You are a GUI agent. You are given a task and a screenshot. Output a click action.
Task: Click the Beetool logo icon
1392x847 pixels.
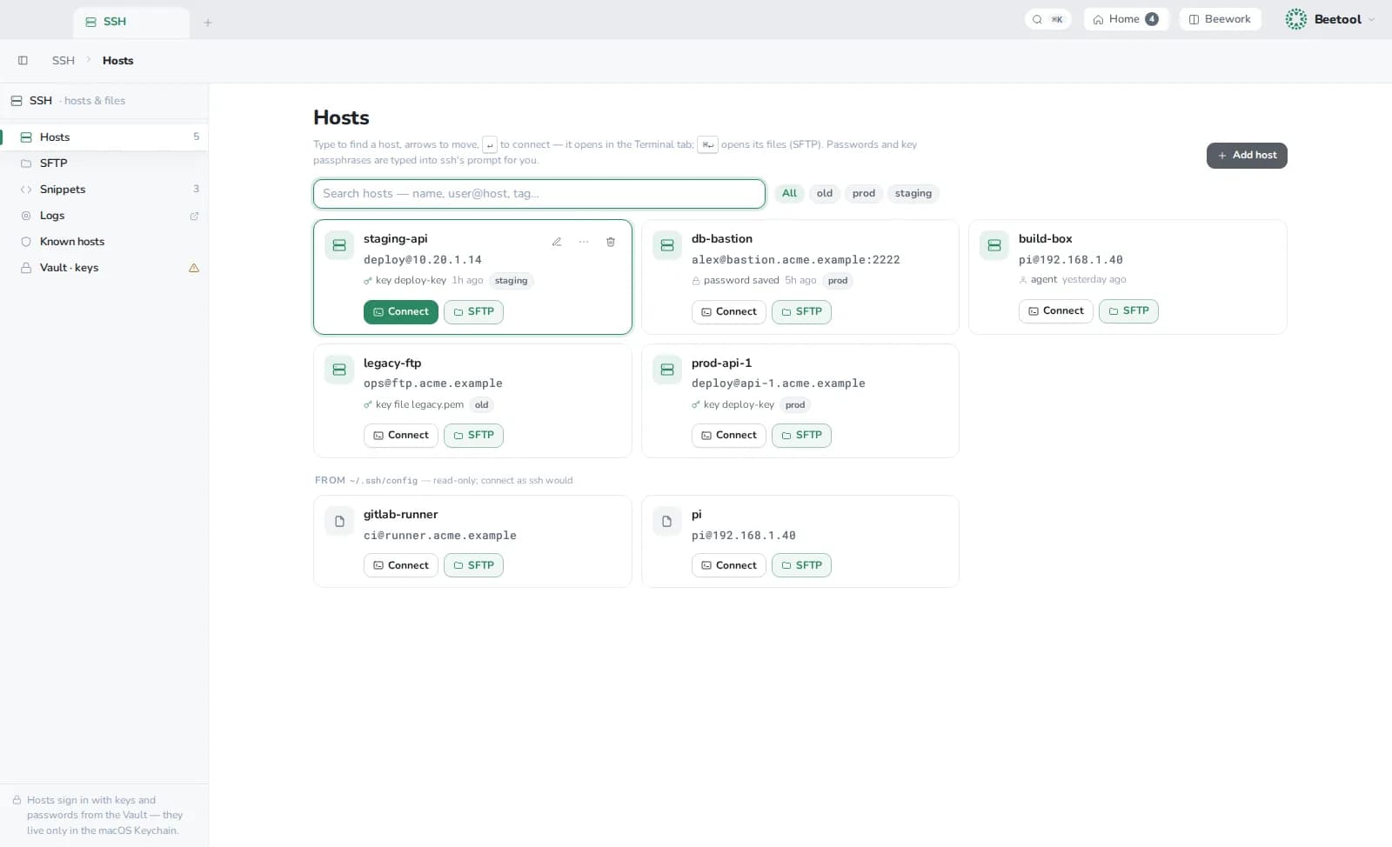tap(1296, 19)
